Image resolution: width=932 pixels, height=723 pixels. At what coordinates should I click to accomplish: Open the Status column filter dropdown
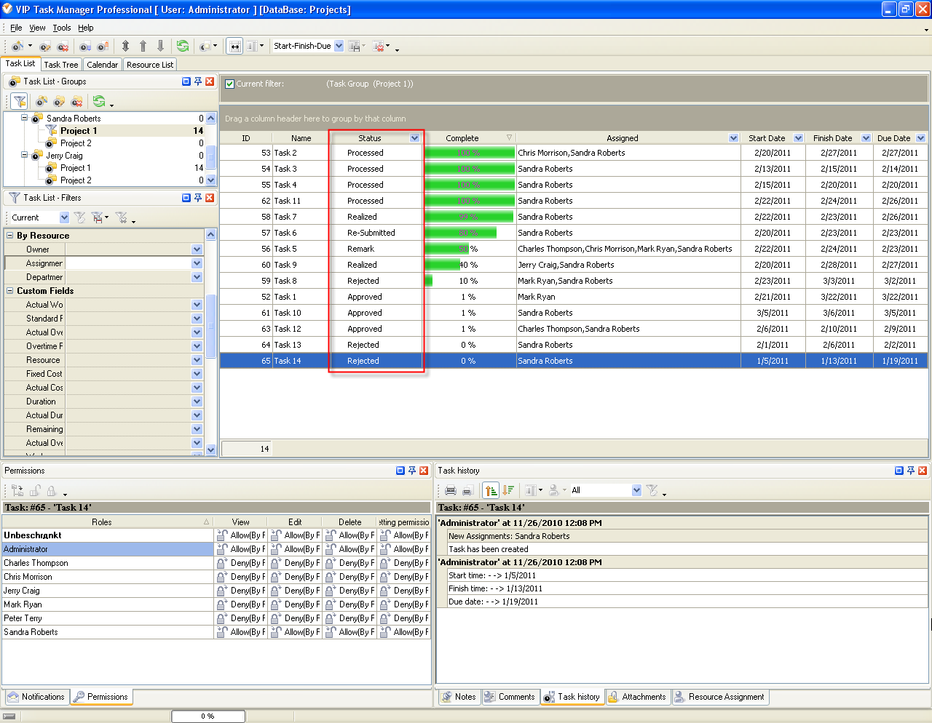click(x=414, y=138)
